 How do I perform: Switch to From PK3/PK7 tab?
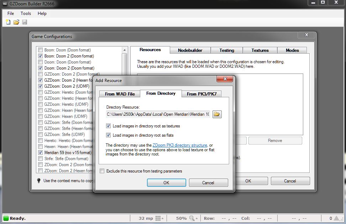coord(202,94)
